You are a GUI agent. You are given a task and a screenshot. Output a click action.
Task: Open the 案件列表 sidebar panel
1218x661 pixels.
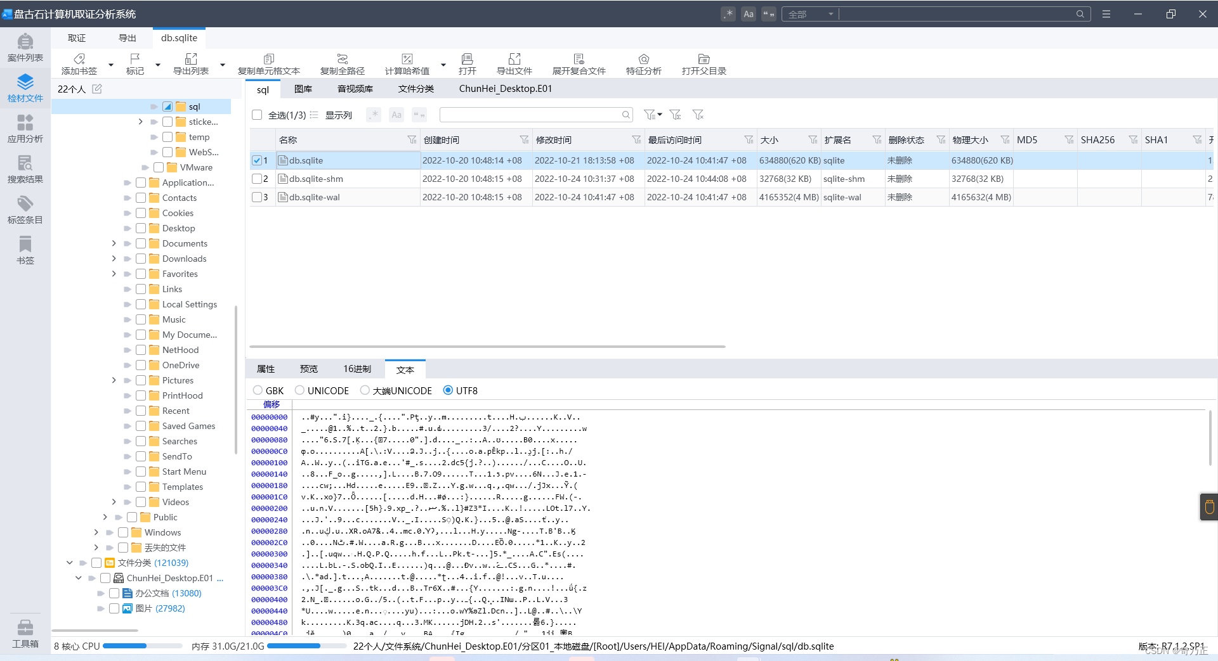[25, 48]
